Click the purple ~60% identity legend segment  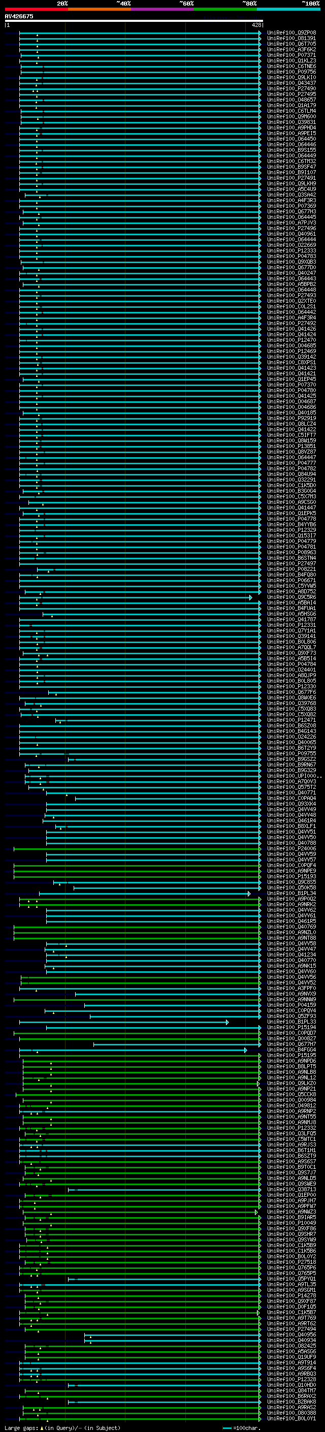[x=163, y=9]
